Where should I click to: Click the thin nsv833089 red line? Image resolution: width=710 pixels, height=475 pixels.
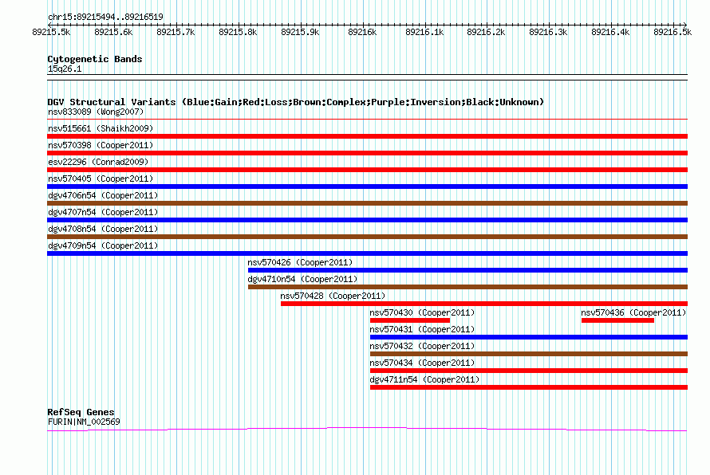[367, 120]
